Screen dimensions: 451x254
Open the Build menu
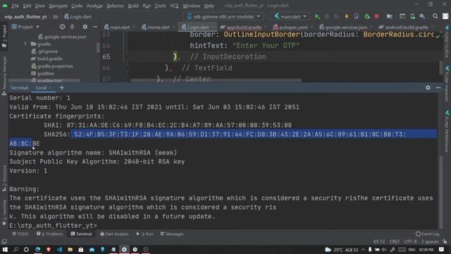[133, 6]
